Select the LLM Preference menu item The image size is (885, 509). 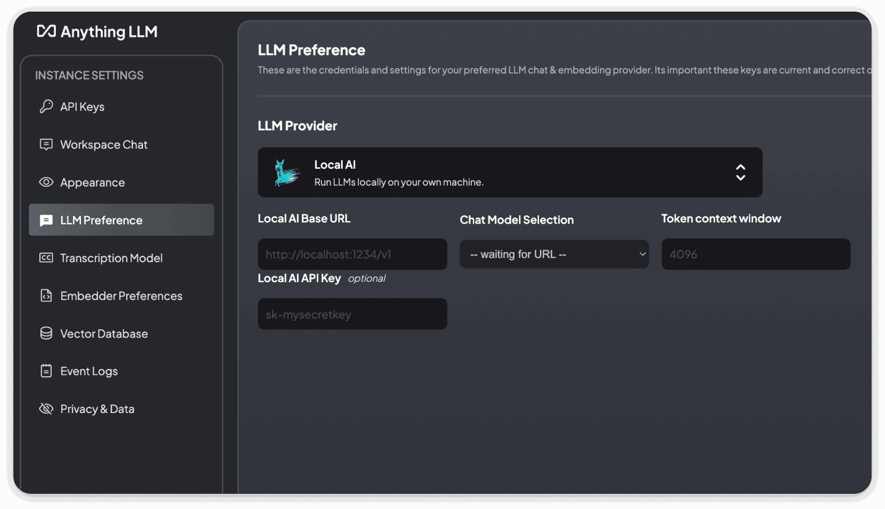coord(121,220)
